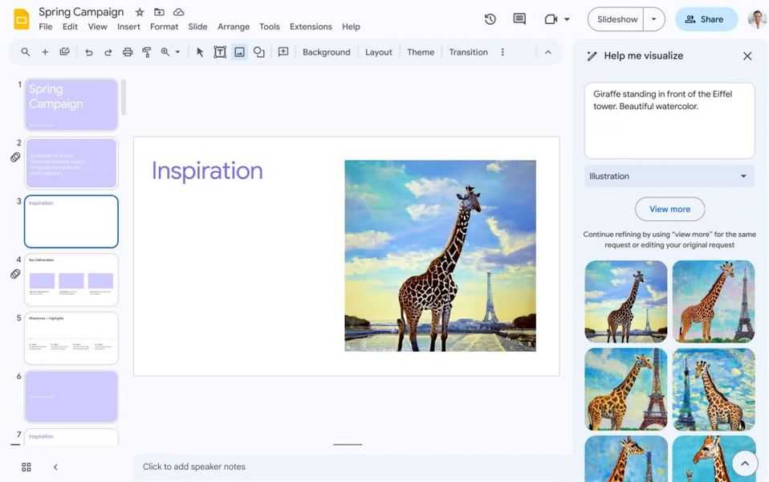The width and height of the screenshot is (769, 482).
Task: Star the Spring Campaign document
Action: pyautogui.click(x=140, y=12)
